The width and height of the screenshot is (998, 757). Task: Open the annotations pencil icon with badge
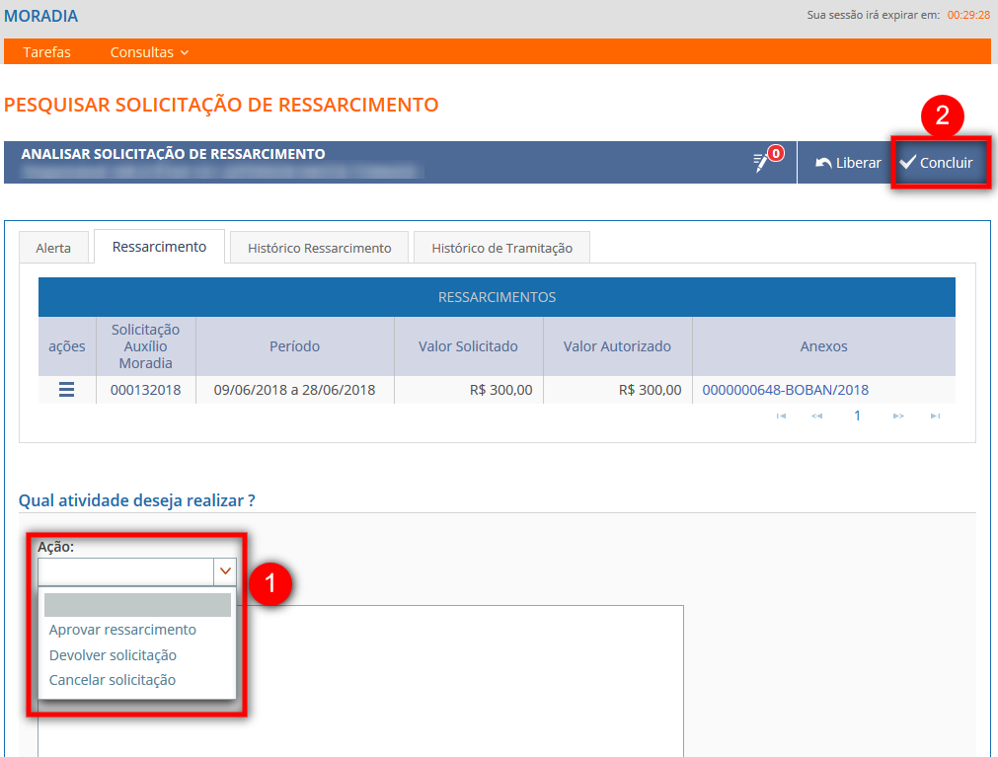764,162
